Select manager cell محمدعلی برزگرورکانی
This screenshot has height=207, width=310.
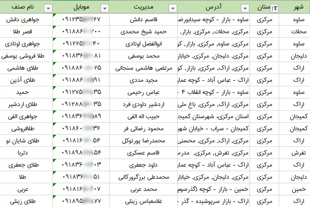[143, 177]
